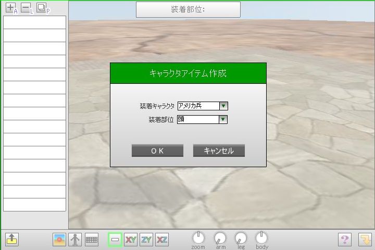The width and height of the screenshot is (375, 250).
Task: Confirm dialog with the OK button
Action: click(157, 151)
